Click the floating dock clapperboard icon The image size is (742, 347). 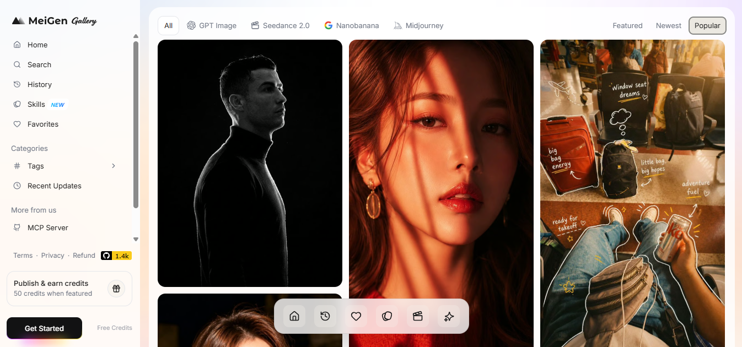(418, 316)
